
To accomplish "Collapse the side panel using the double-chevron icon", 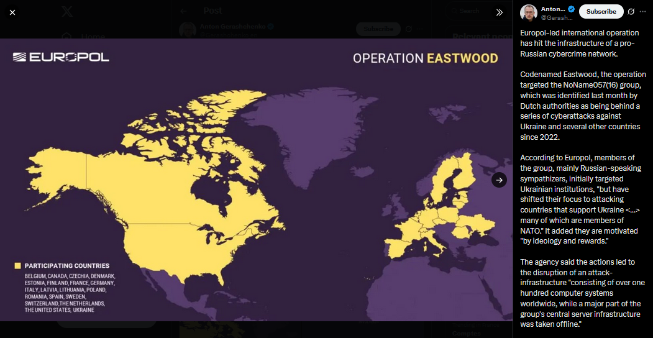I will click(500, 12).
